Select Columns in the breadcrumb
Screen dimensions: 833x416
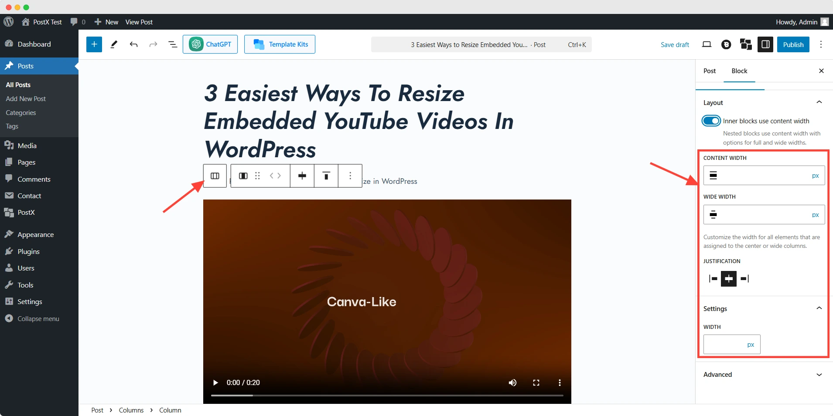pyautogui.click(x=131, y=410)
